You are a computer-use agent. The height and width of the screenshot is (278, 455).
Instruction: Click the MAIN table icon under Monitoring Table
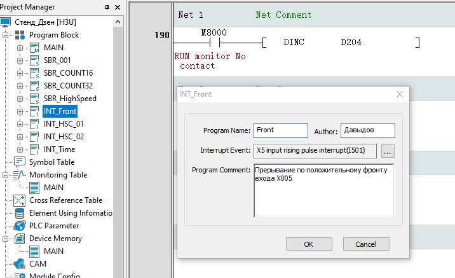34,188
